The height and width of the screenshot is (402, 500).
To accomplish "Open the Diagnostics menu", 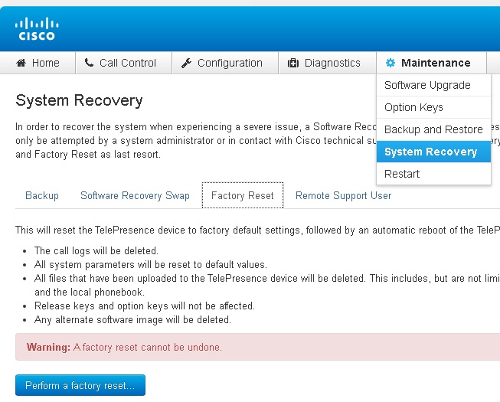I will [327, 63].
